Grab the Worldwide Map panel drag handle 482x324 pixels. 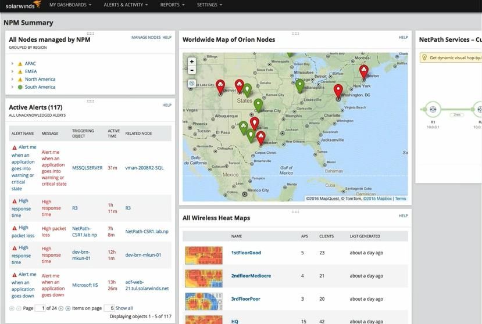(295, 34)
